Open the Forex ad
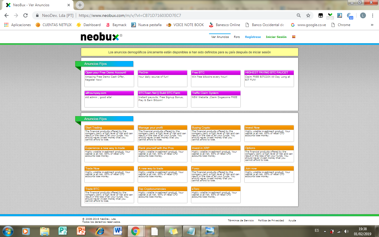This screenshot has width=379, height=237. coord(216,174)
